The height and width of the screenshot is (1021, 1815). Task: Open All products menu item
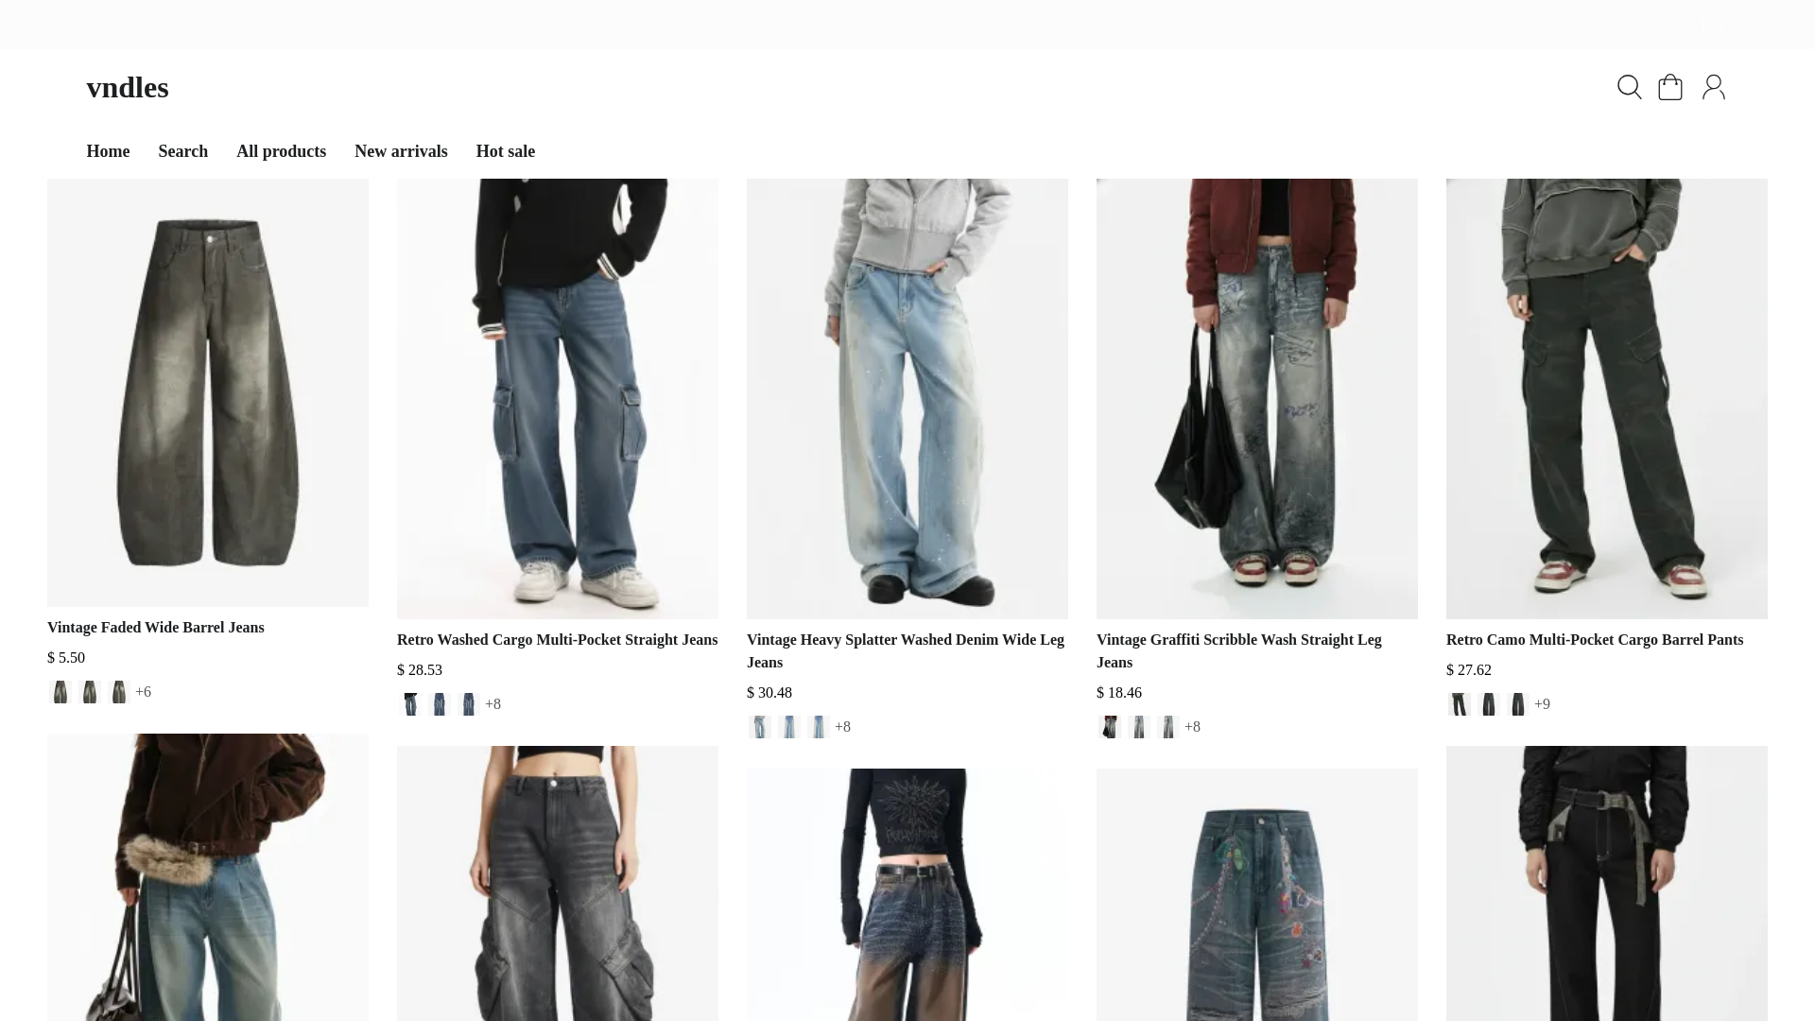point(281,151)
